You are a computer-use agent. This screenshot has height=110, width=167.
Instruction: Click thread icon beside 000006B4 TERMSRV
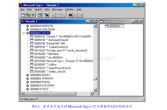click(x=28, y=79)
